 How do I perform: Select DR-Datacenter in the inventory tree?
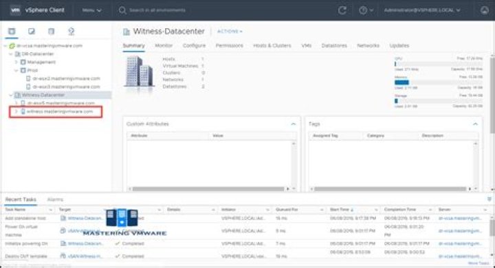(x=38, y=54)
